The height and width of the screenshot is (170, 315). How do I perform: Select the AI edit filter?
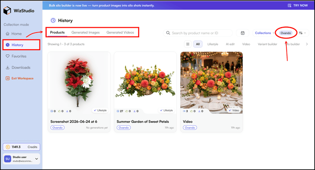[230, 44]
